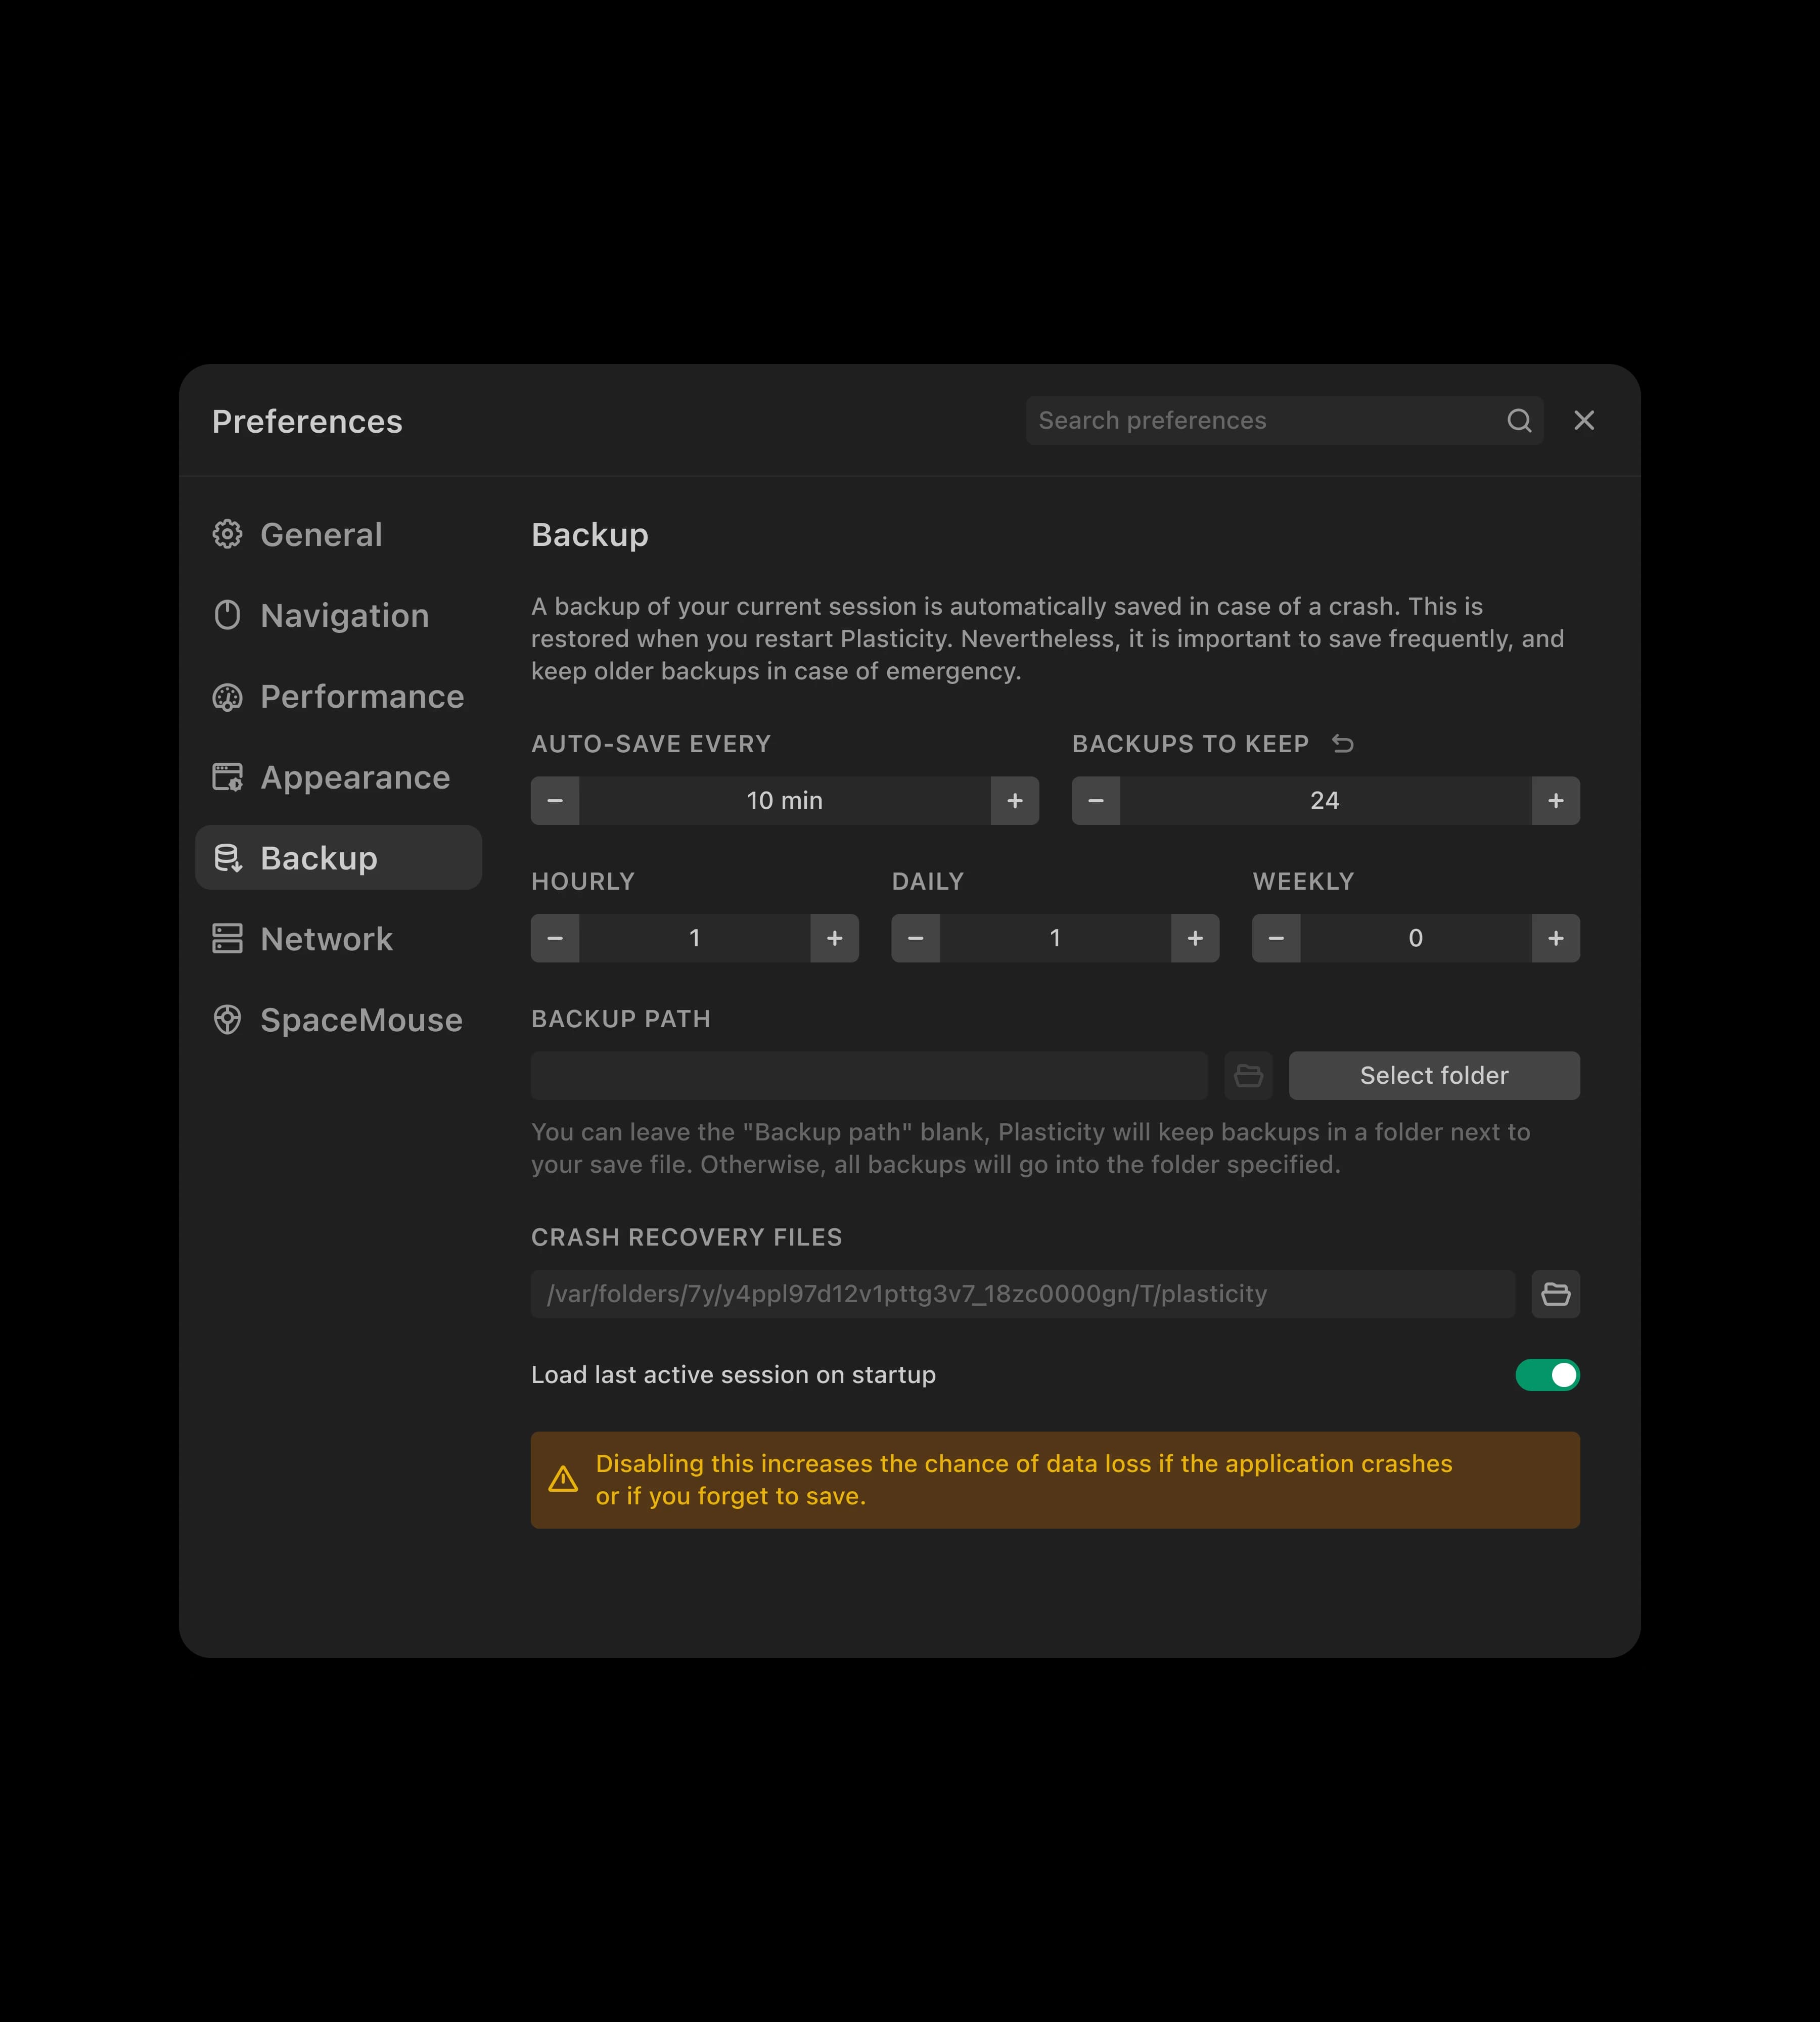
Task: Click the Daily value 1
Action: 1055,938
